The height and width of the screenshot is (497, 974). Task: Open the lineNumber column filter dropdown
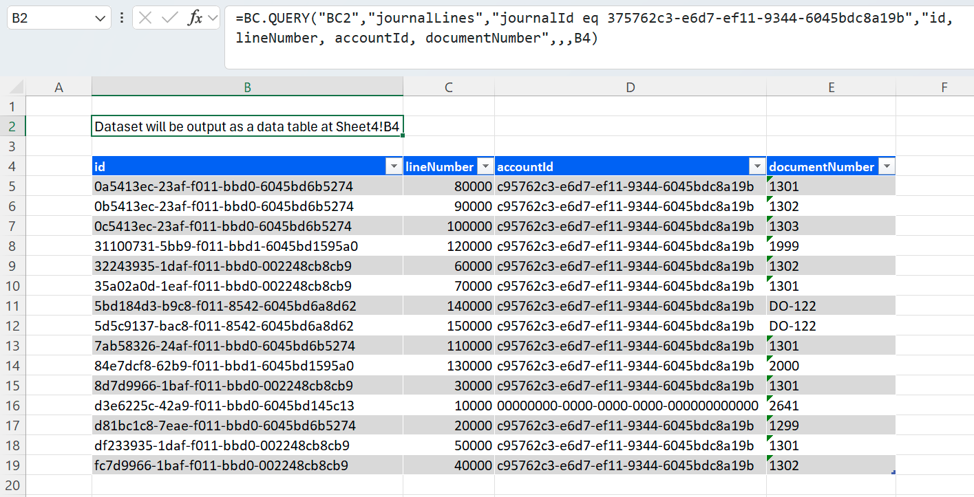click(x=485, y=166)
